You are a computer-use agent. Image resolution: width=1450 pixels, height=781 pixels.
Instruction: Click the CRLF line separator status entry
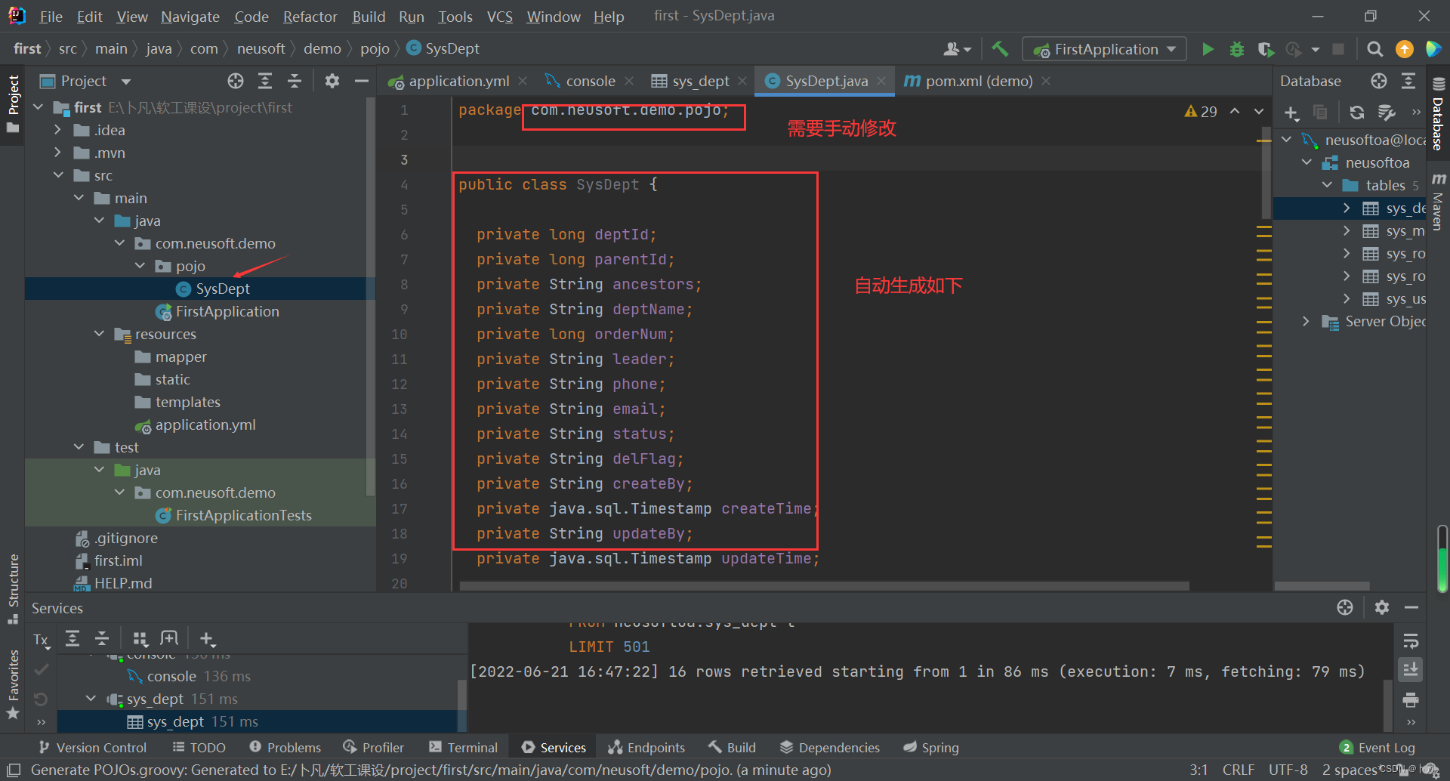[1239, 770]
